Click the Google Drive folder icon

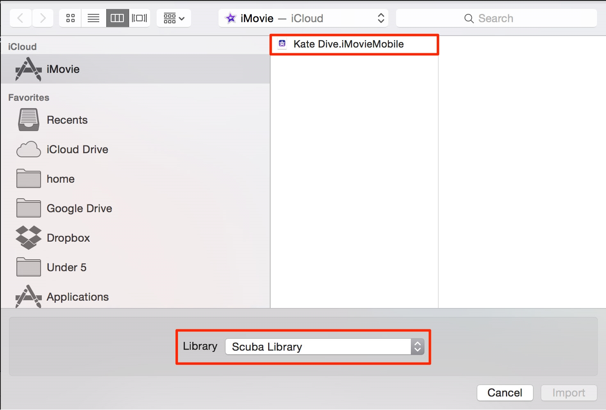point(28,208)
